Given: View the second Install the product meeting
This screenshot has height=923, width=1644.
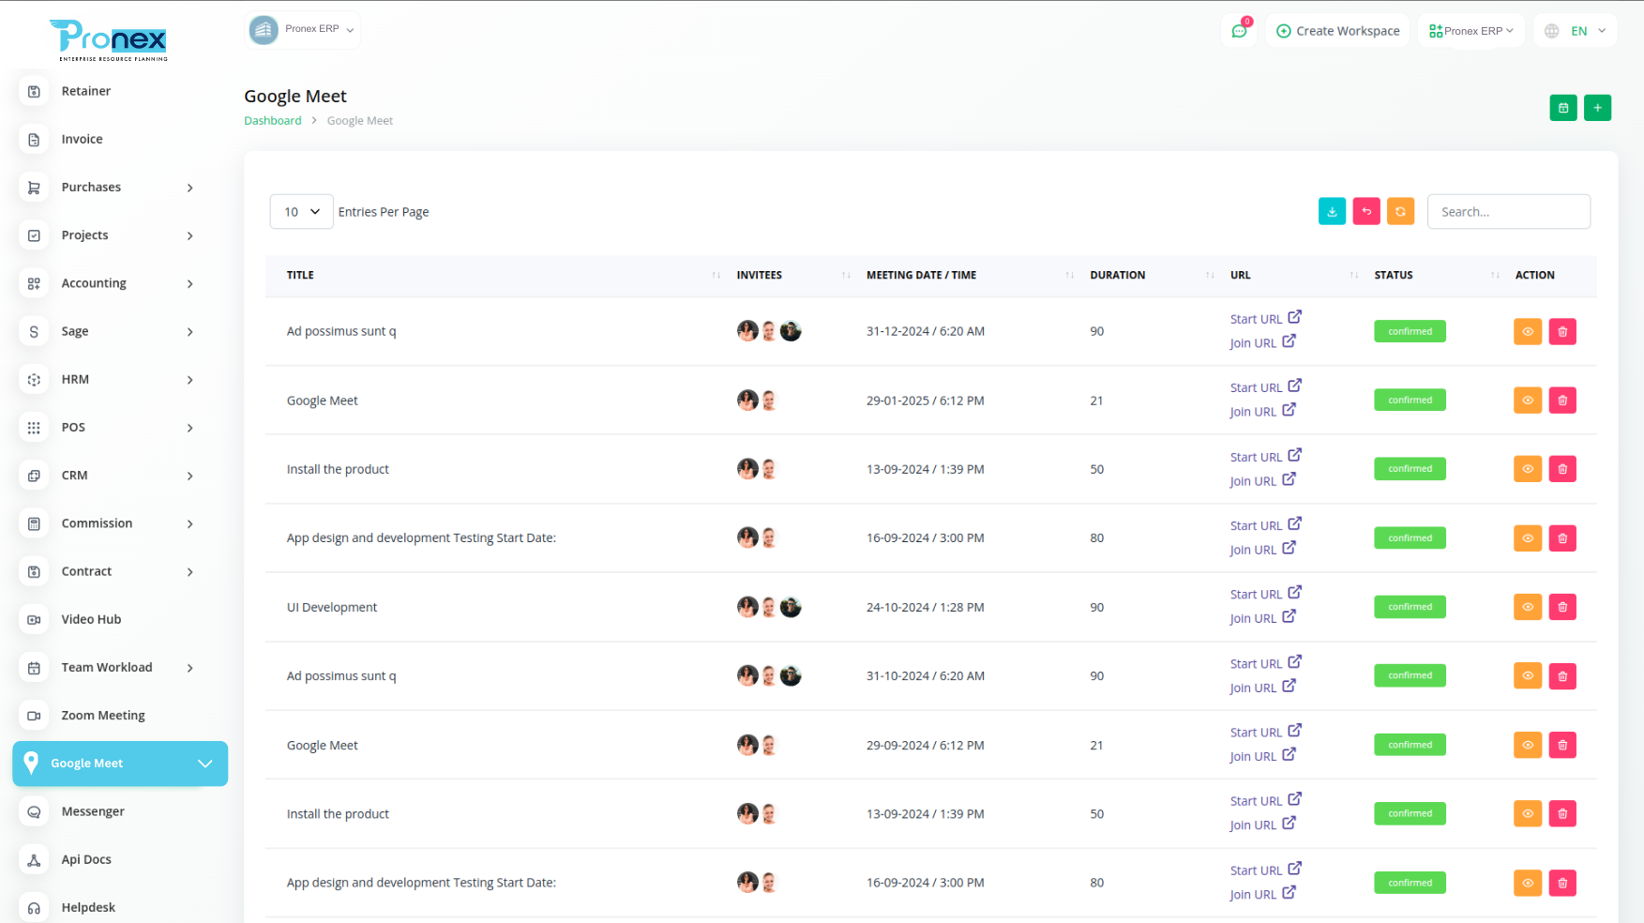Looking at the screenshot, I should (x=1528, y=814).
